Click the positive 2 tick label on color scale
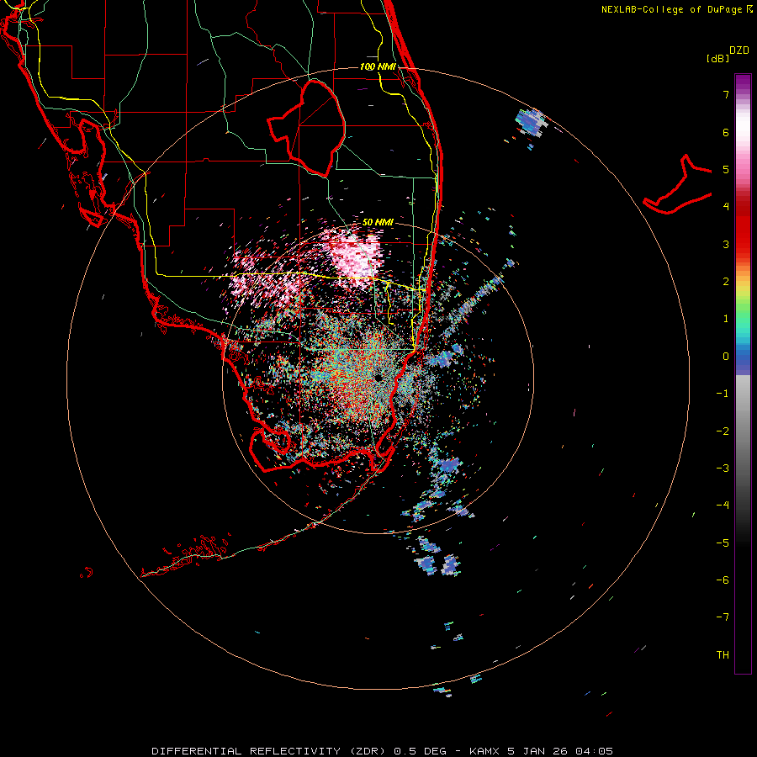Viewport: 757px width, 757px height. (x=726, y=282)
